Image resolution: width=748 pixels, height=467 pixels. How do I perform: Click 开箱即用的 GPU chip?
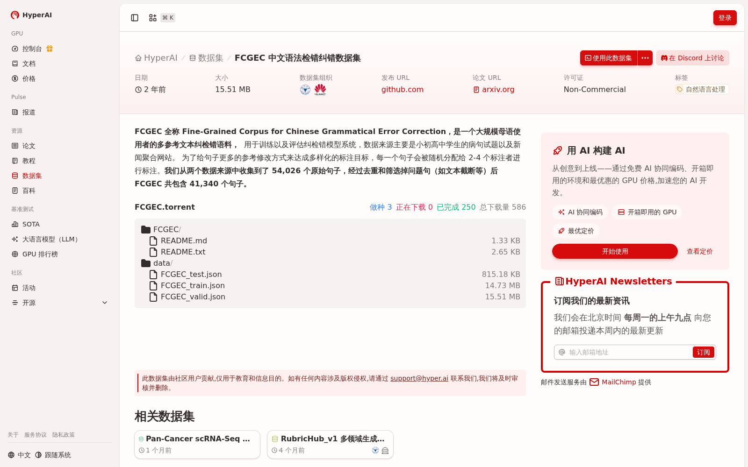pos(647,212)
